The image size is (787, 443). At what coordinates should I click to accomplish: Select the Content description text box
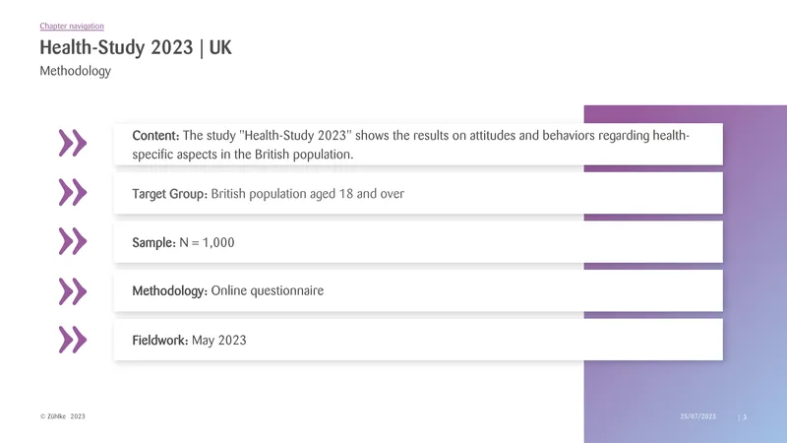(x=418, y=144)
